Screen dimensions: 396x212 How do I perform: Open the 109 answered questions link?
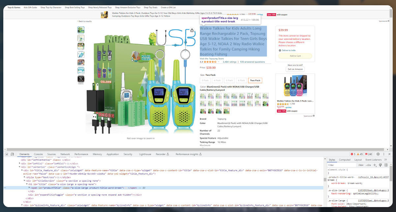click(x=252, y=62)
